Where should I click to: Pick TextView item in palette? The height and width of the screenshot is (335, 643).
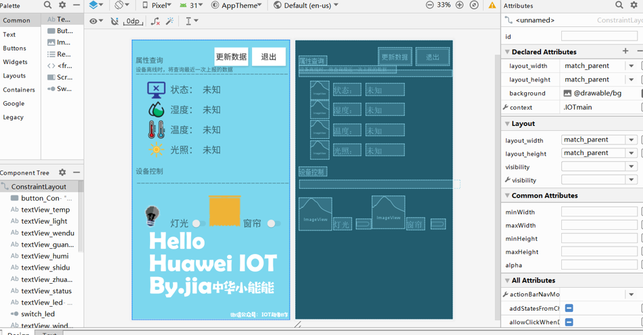(x=62, y=20)
